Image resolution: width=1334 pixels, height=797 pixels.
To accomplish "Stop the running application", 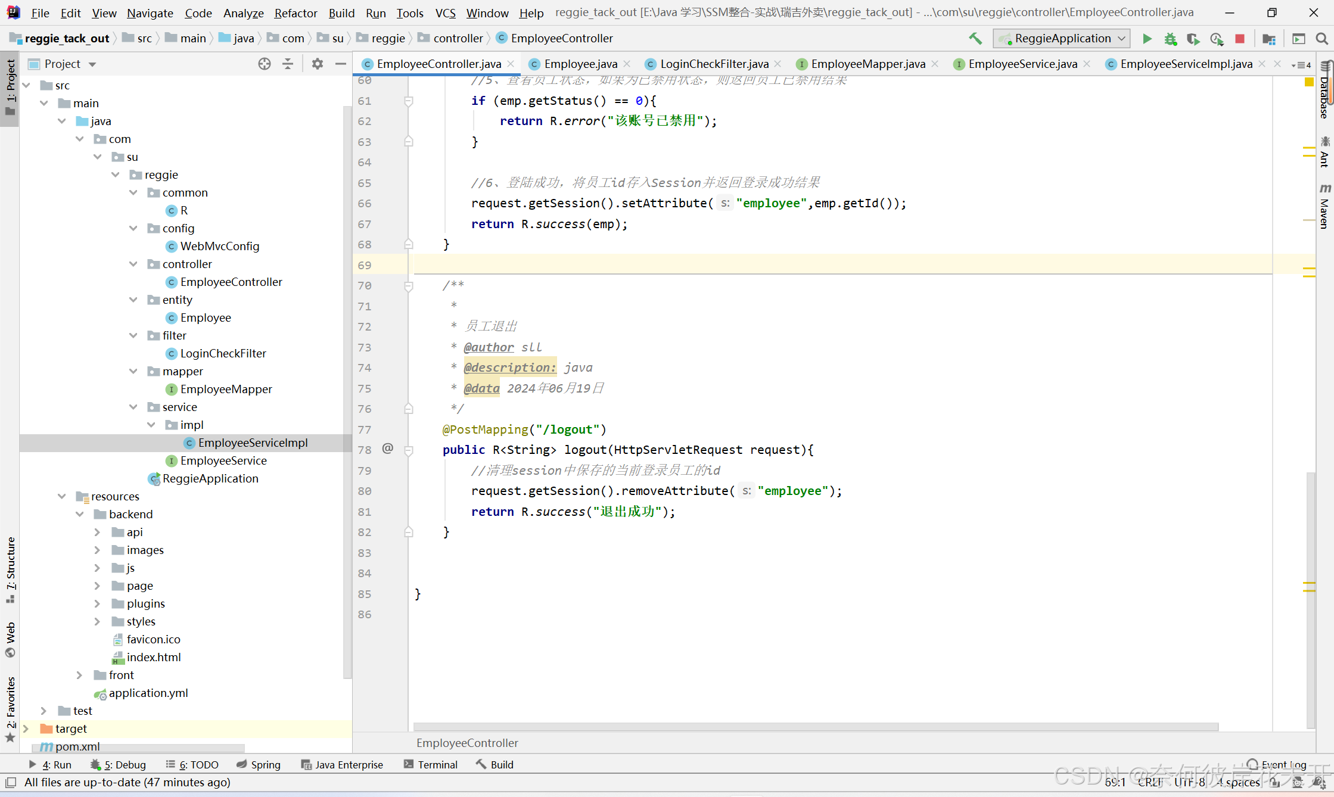I will click(1240, 39).
